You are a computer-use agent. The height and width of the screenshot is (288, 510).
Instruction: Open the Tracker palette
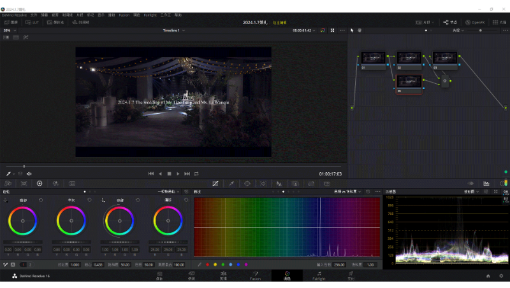(x=263, y=184)
